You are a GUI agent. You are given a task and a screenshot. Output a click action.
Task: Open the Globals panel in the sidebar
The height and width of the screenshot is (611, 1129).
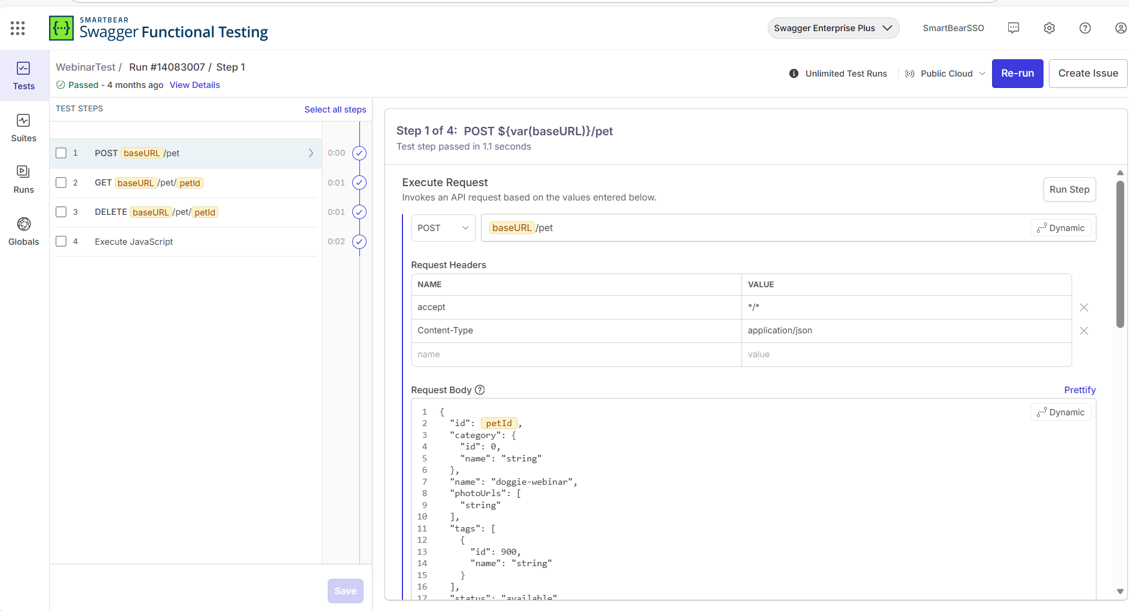click(23, 230)
